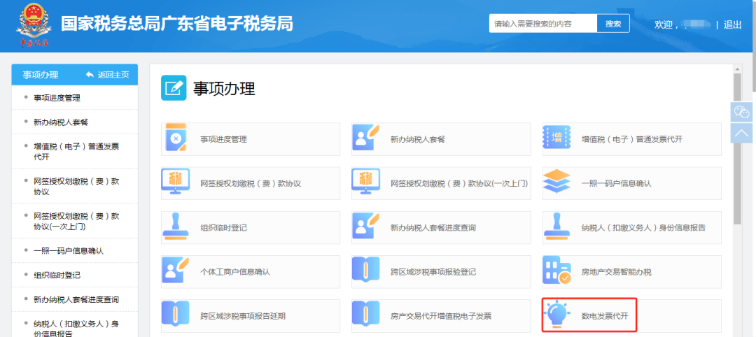Click the 退出 logout link
Viewport: 756px width, 337px height.
click(x=732, y=24)
